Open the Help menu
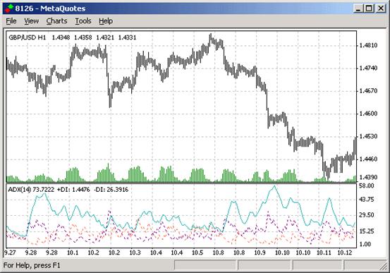 [106, 21]
